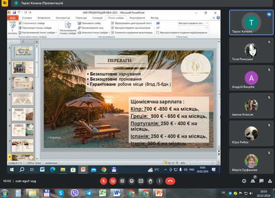The height and width of the screenshot is (198, 275).
Task: Open the resolution dropdown below monitor selector
Action: point(193,28)
